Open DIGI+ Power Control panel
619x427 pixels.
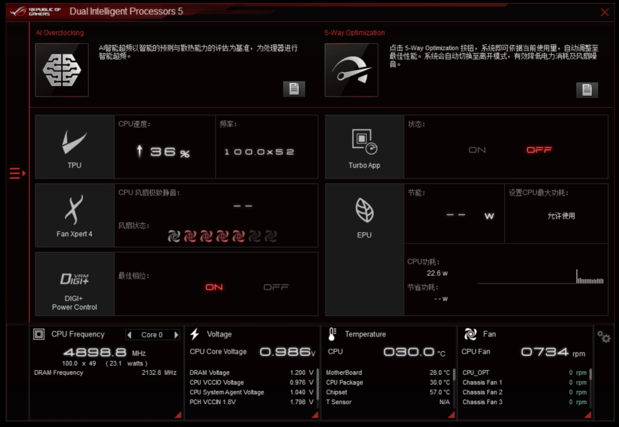point(75,284)
